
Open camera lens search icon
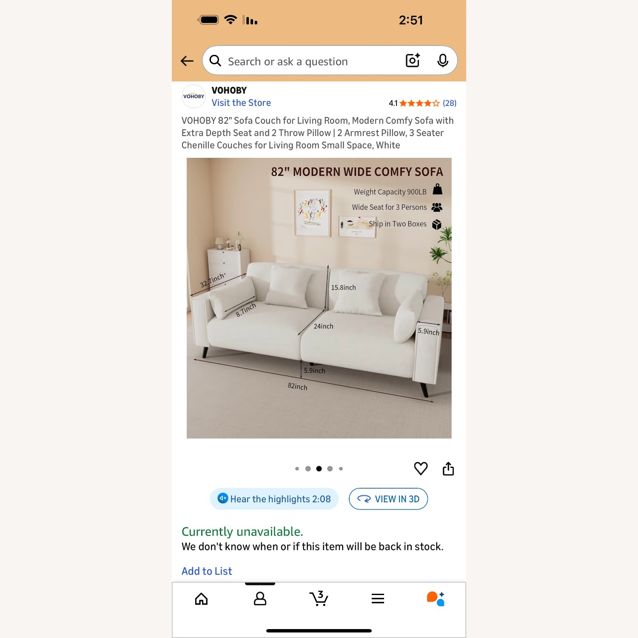tap(413, 61)
